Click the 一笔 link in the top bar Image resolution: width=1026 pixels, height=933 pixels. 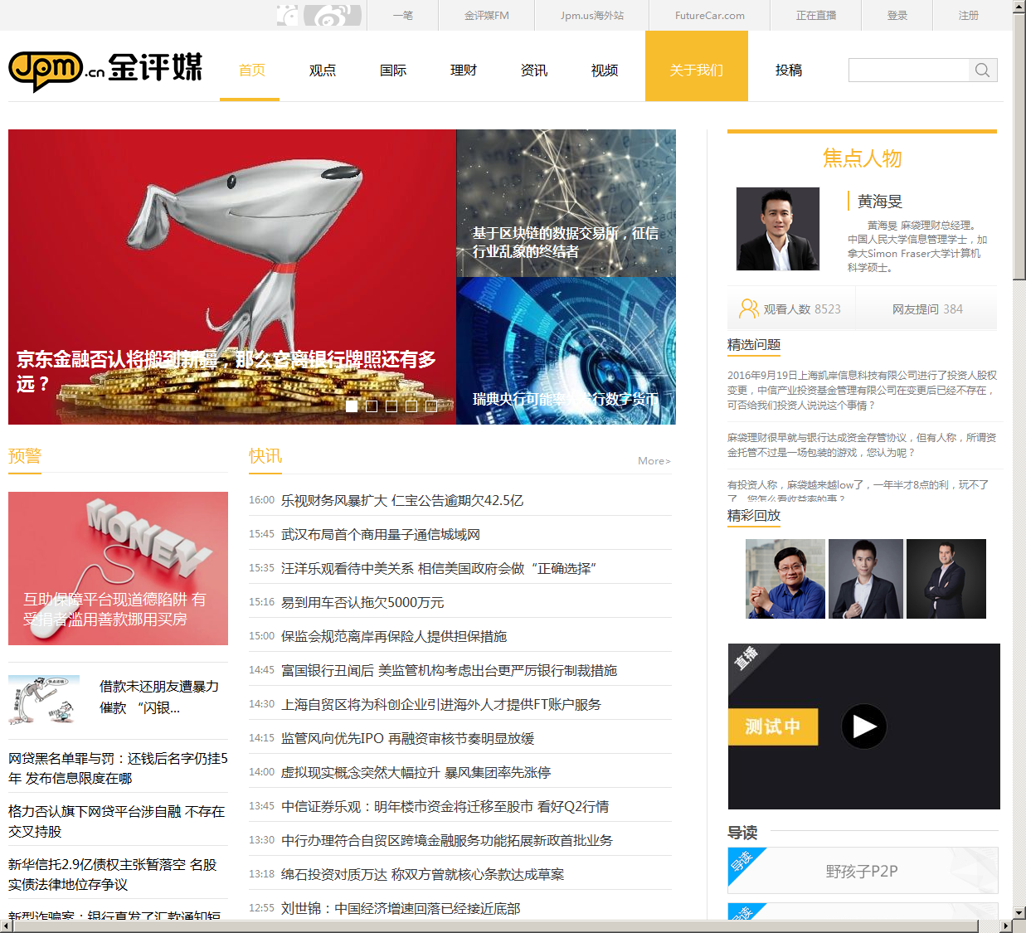point(402,15)
